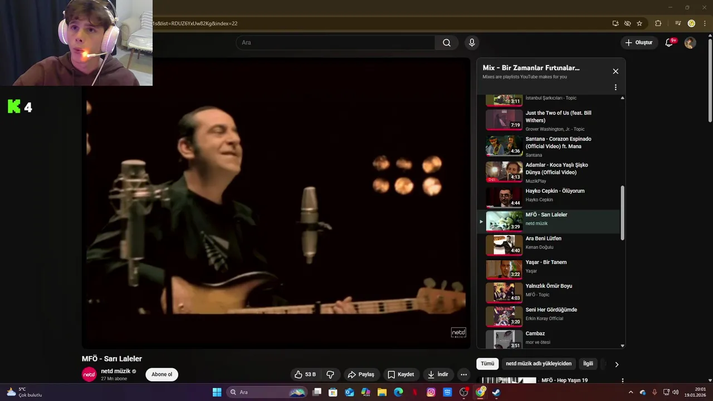Open the weather widget showing 5°C

[x=25, y=392]
